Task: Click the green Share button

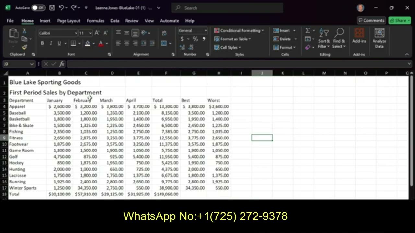Action: tap(400, 20)
